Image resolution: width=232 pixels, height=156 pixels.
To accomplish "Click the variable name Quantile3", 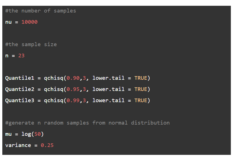I will click(19, 101).
